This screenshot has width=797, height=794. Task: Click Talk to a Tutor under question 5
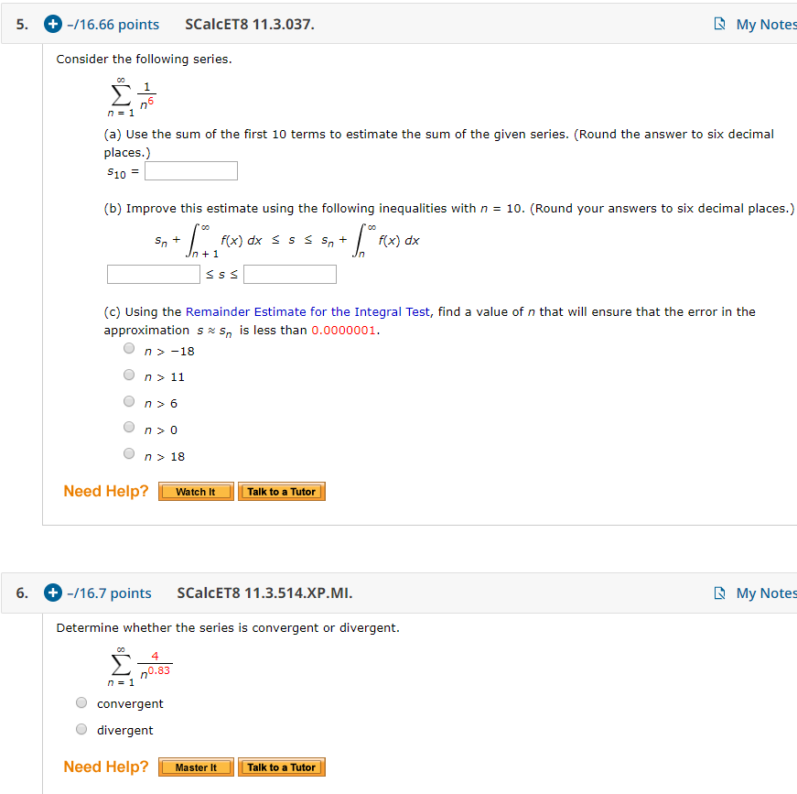coord(281,491)
